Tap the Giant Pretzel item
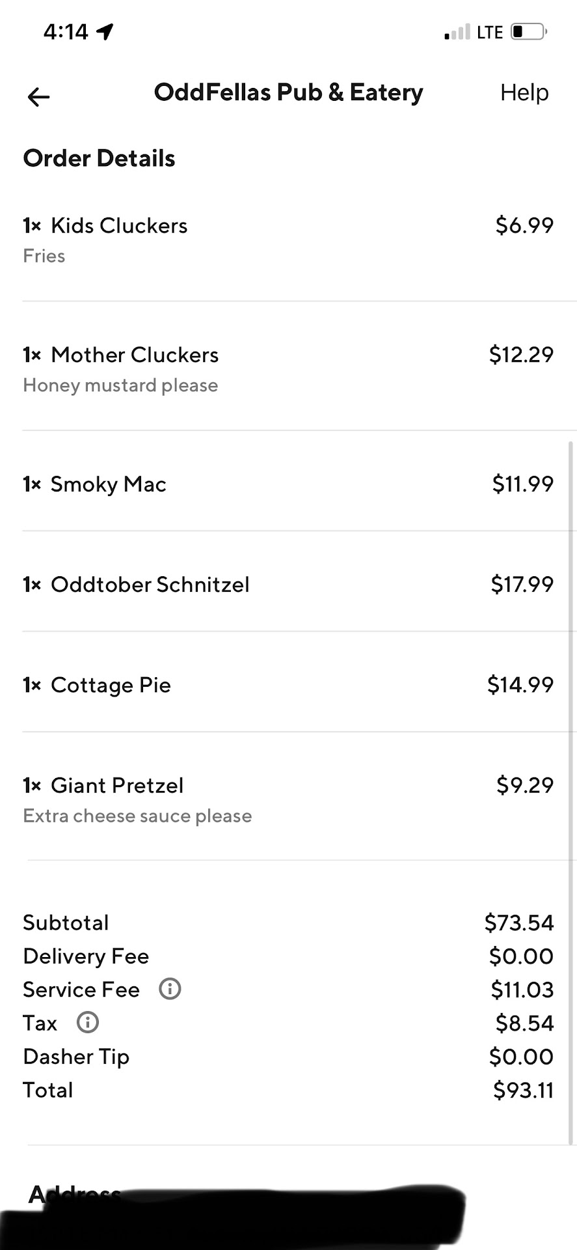The height and width of the screenshot is (1250, 577). 117,786
